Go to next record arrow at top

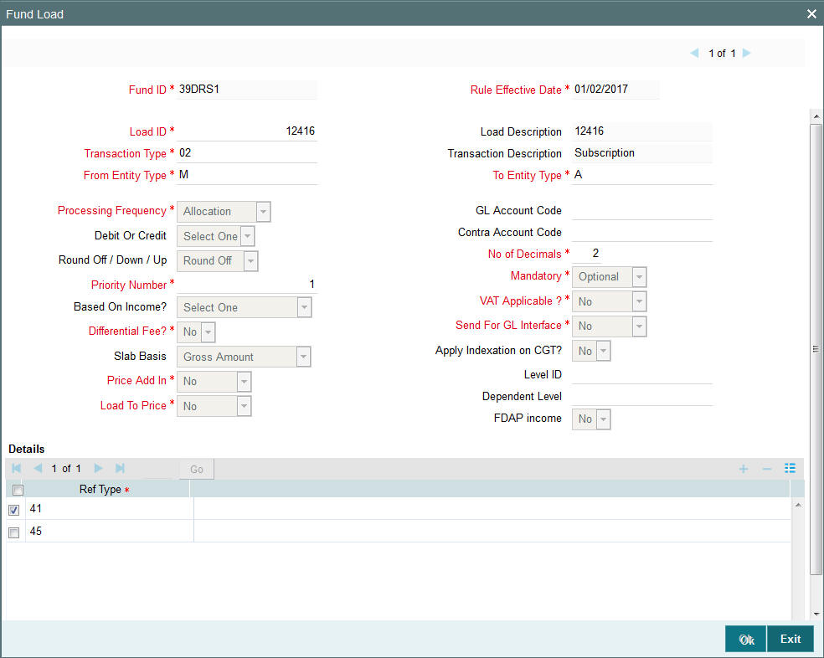tap(746, 53)
